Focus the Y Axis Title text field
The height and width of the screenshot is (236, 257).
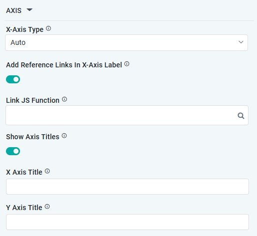[x=127, y=222]
